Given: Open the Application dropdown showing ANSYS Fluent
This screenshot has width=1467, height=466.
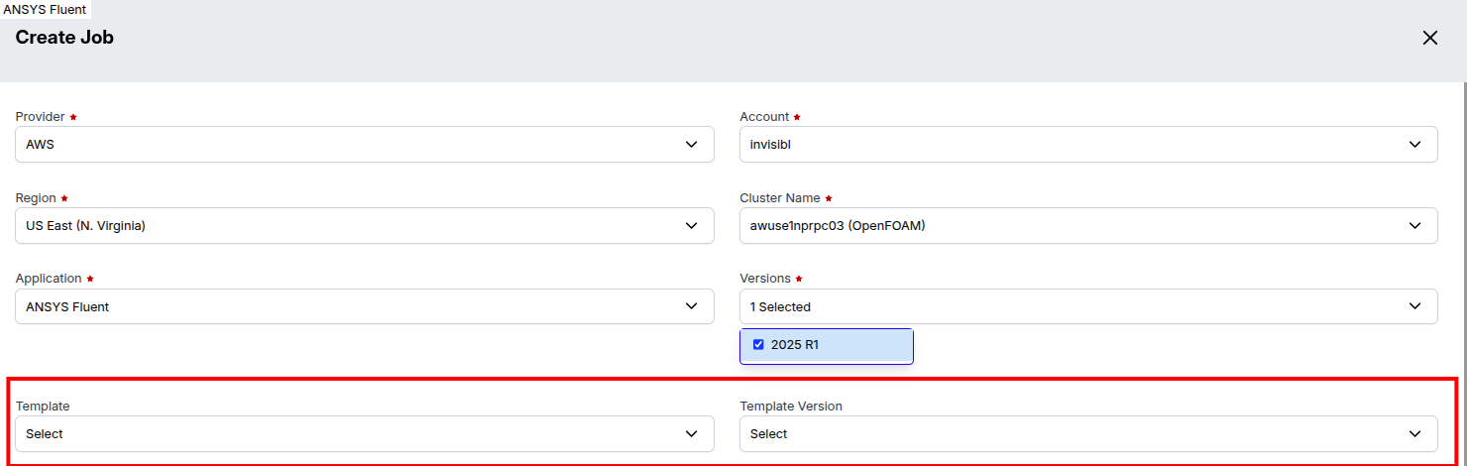Looking at the screenshot, I should pos(365,306).
